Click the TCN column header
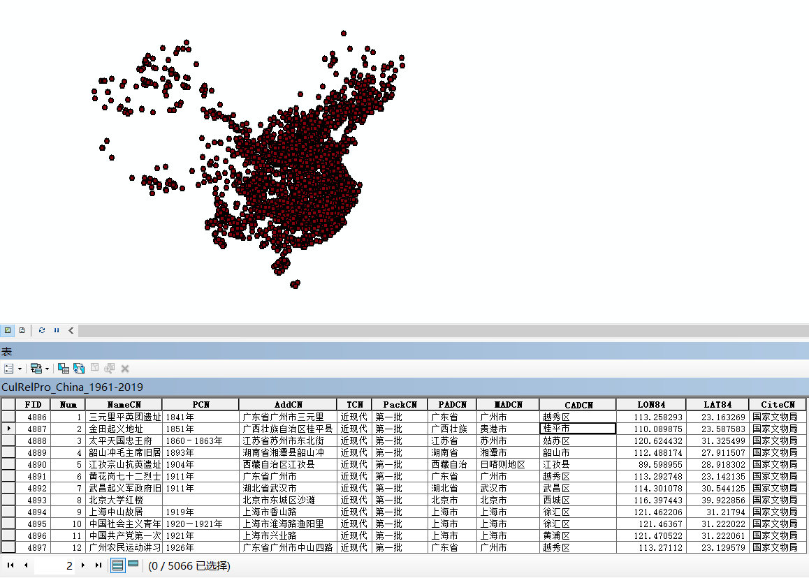 354,405
